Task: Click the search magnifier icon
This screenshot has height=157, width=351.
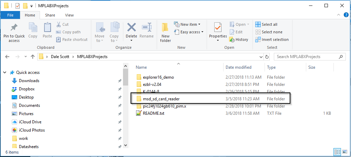Action: [x=340, y=57]
